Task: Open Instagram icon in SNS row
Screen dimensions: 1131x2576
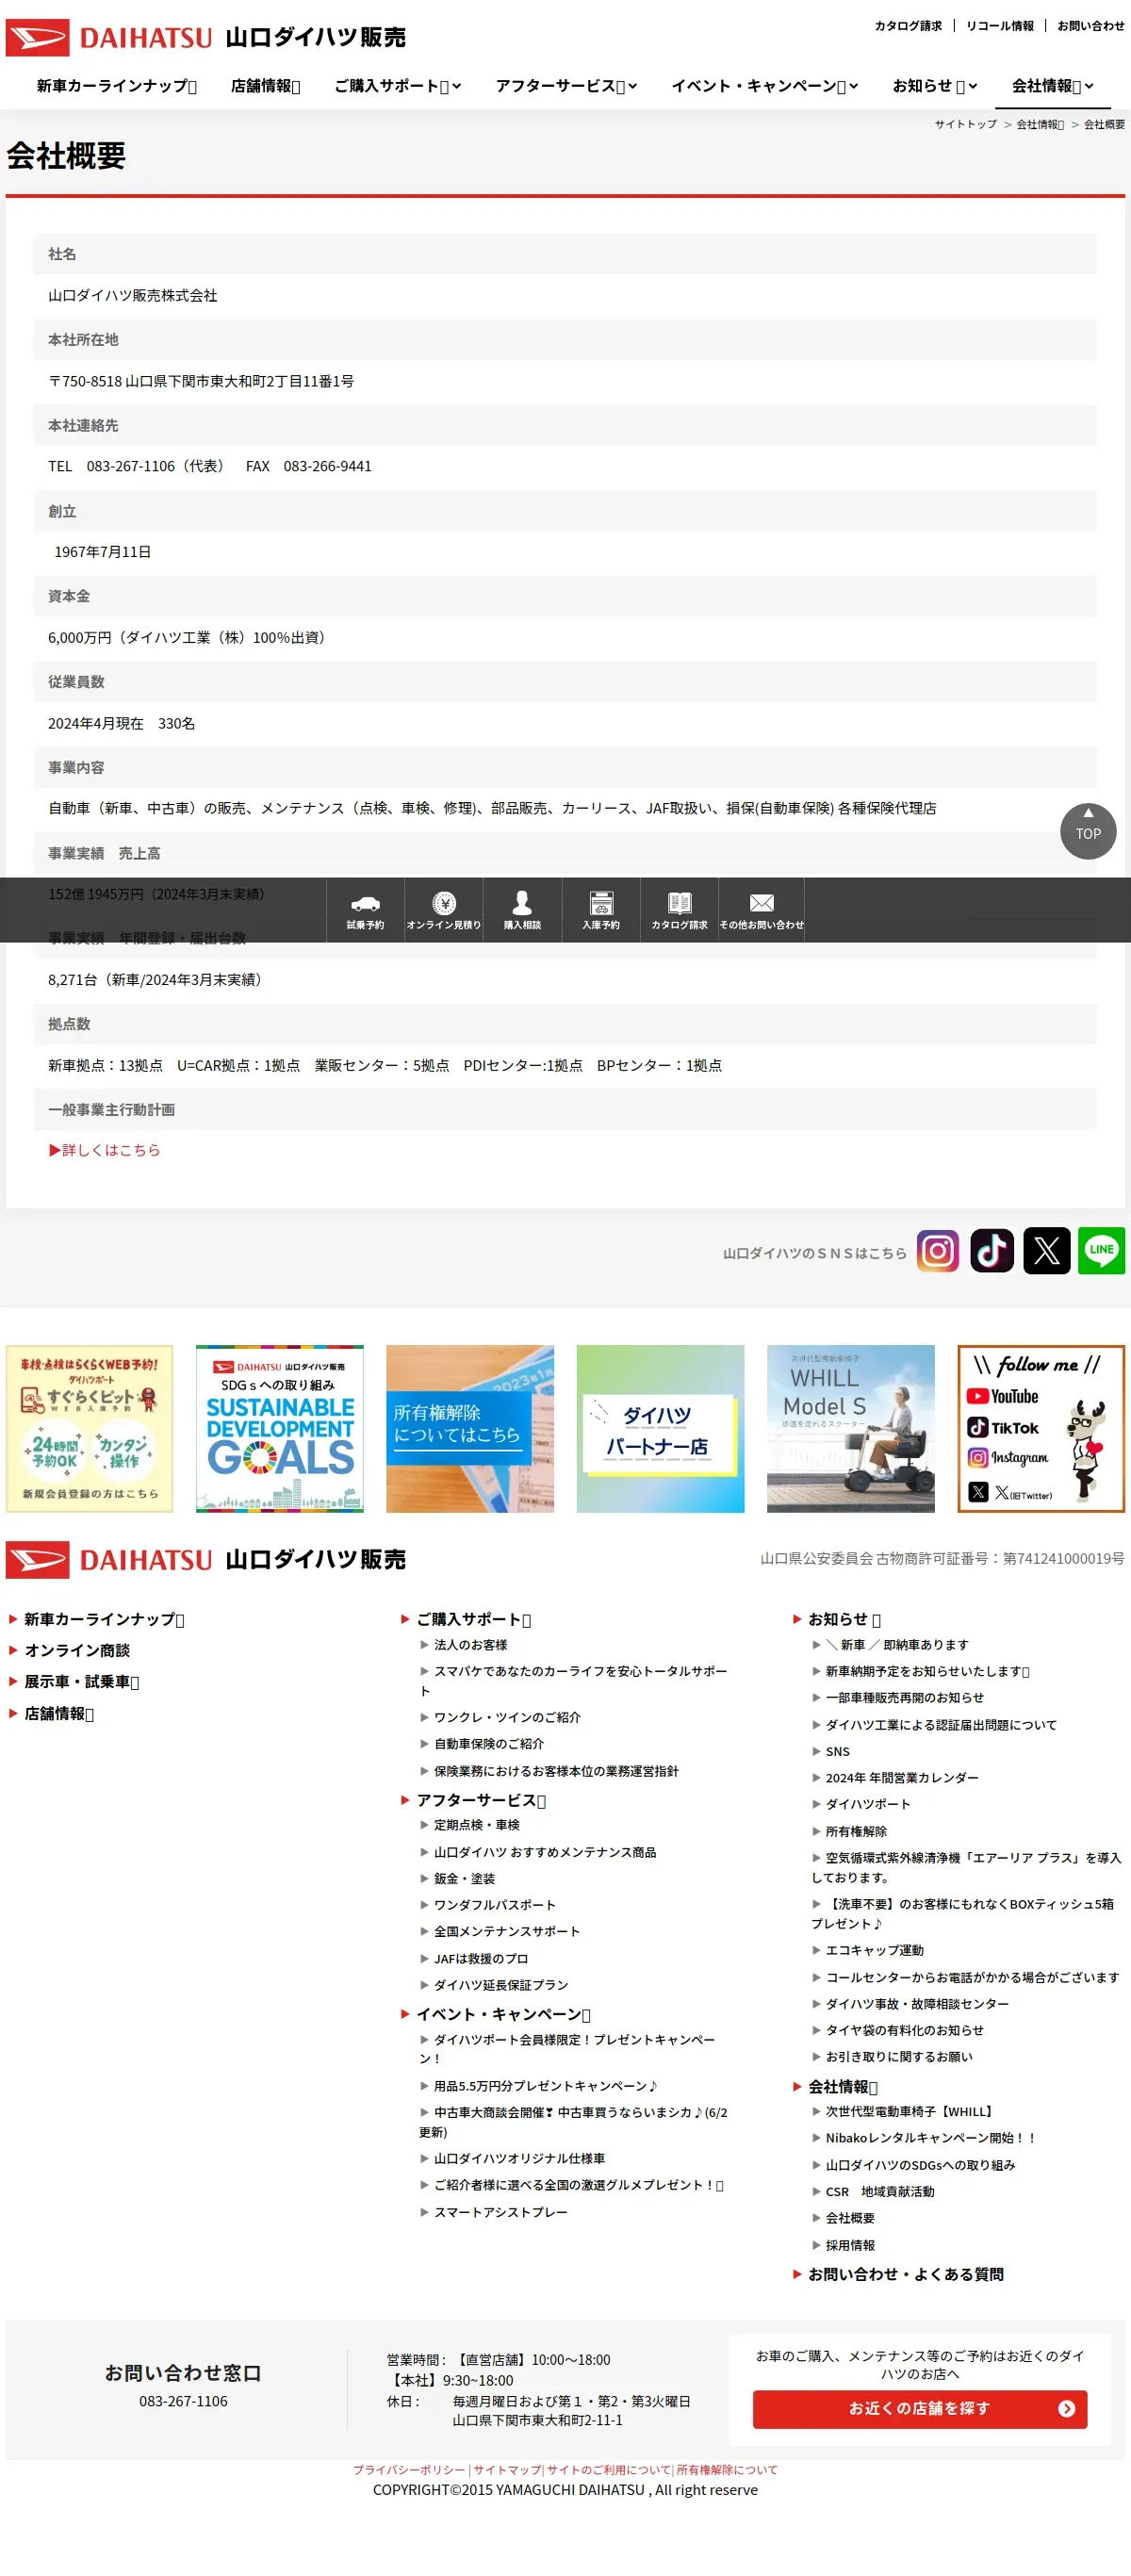Action: coord(938,1250)
